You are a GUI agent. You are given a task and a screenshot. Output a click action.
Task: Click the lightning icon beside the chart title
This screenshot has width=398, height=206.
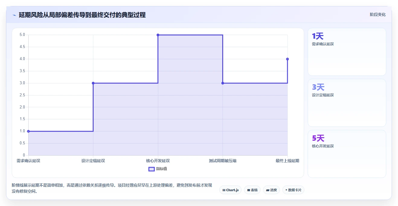(x=14, y=15)
